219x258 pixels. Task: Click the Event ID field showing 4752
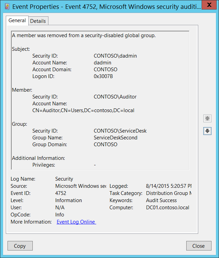(x=61, y=193)
